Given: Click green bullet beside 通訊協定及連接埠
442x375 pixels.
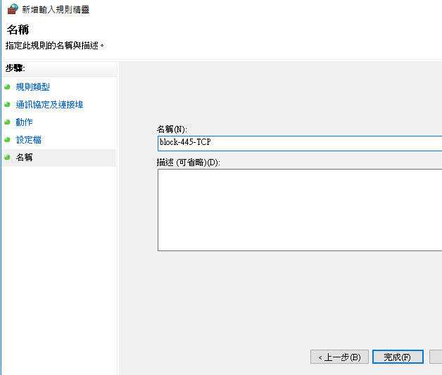Looking at the screenshot, I should point(7,105).
